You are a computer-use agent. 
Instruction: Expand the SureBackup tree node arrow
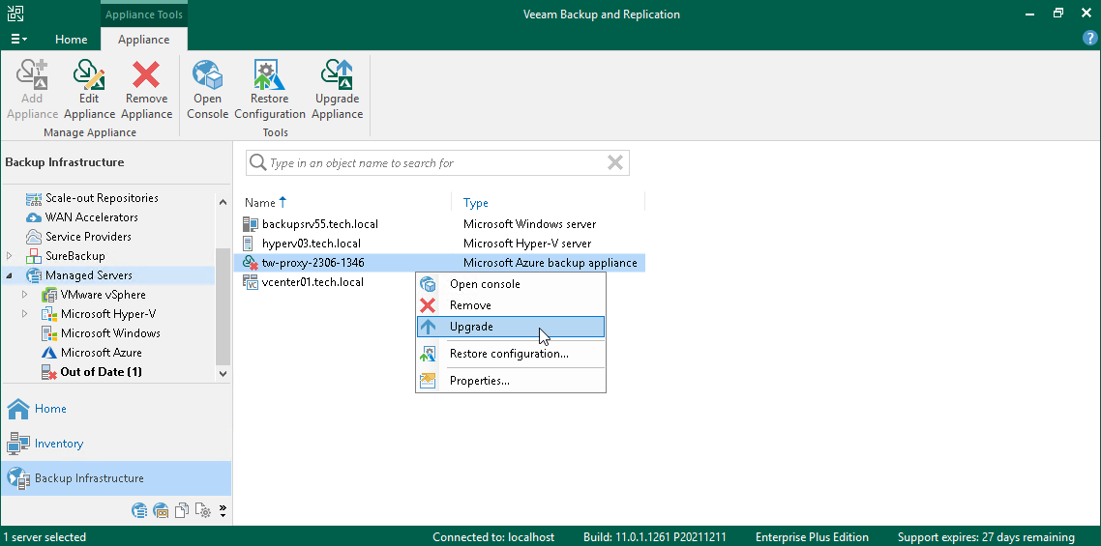[9, 256]
